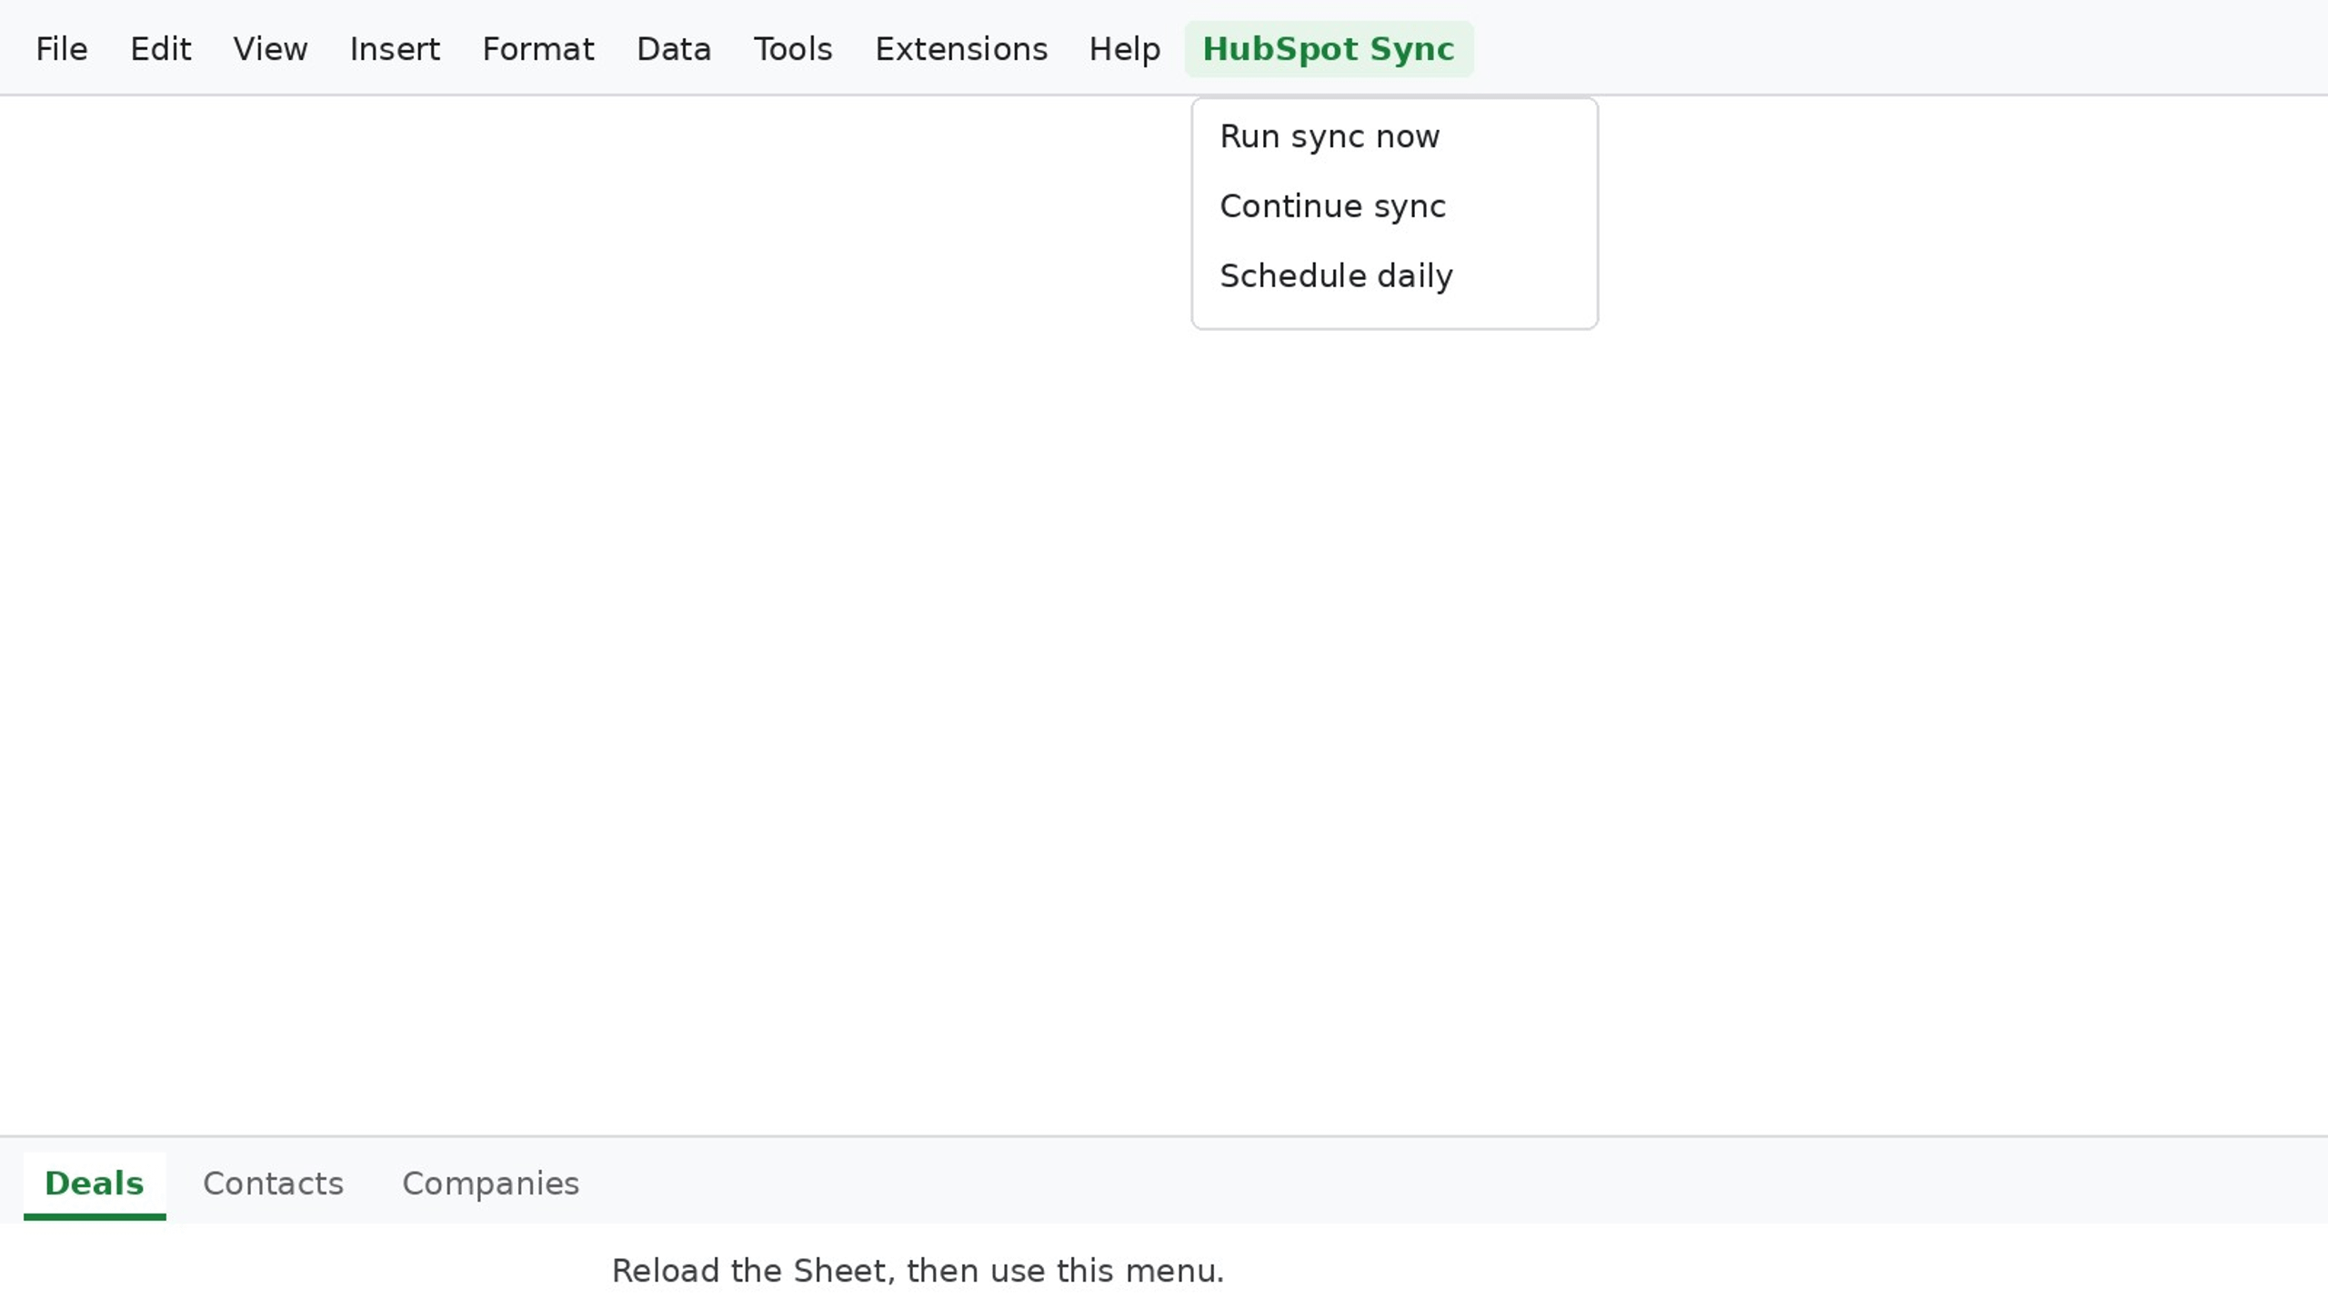Pick Schedule daily option
2328x1309 pixels.
[1394, 276]
